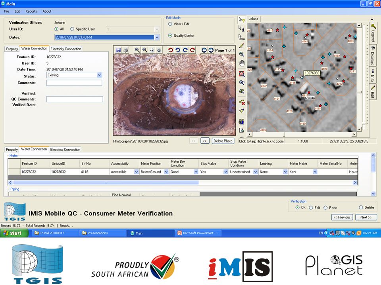Click the Delete Photo button
The width and height of the screenshot is (381, 285).
223,141
